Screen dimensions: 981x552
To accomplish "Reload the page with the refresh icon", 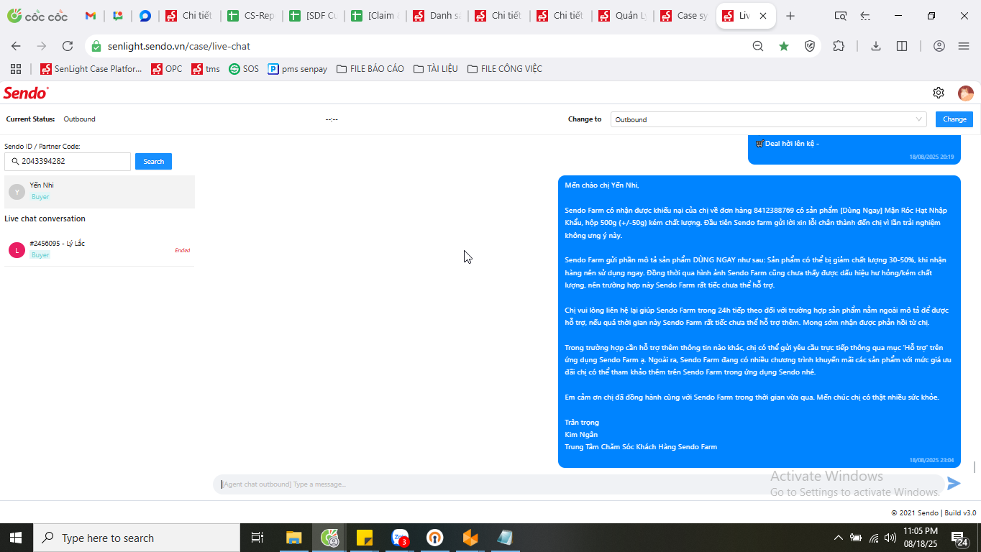I will (68, 46).
